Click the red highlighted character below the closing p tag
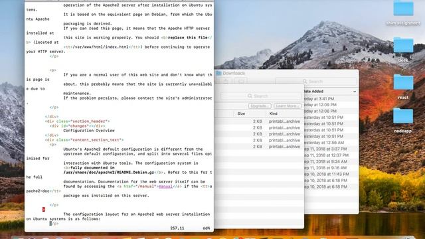The image size is (425, 239). (44, 210)
